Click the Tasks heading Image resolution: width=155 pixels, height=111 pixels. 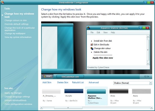click(x=7, y=9)
